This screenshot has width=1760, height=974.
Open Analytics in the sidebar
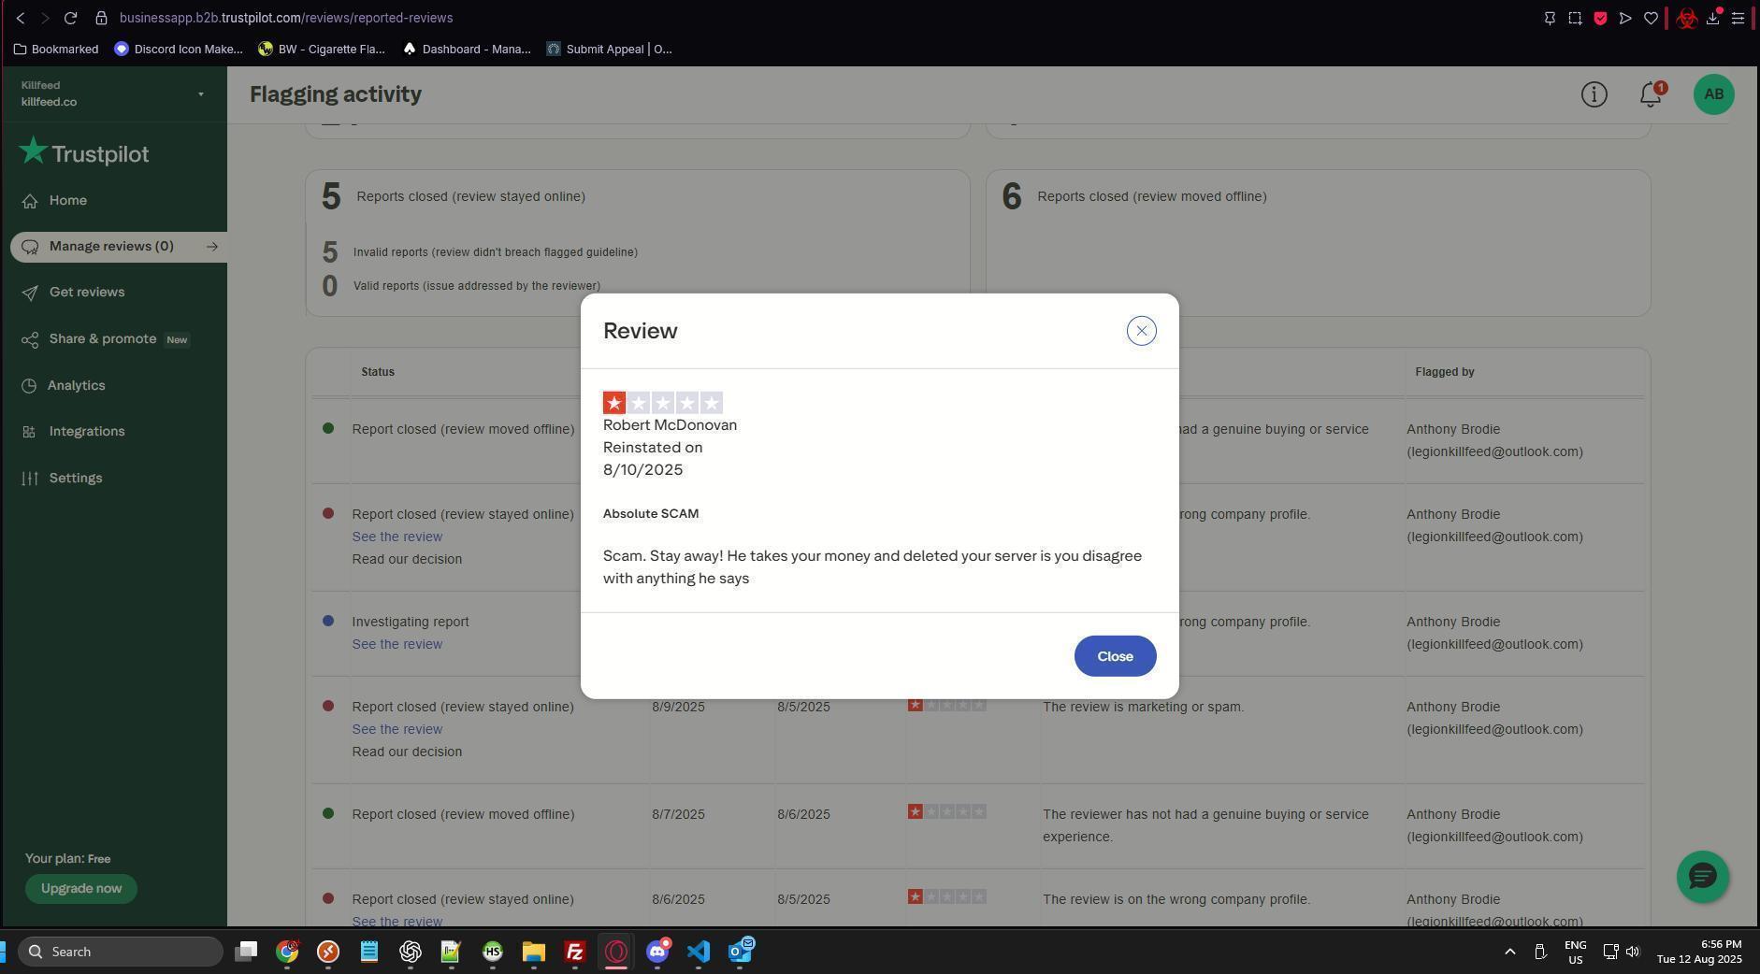76,386
